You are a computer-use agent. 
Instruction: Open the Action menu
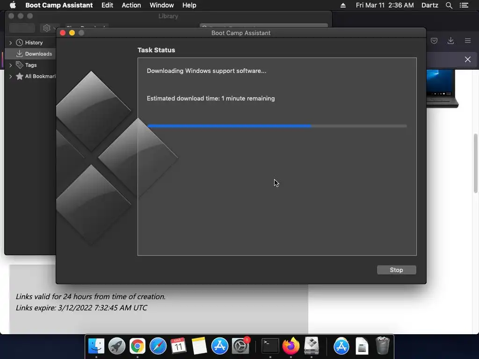(x=131, y=5)
